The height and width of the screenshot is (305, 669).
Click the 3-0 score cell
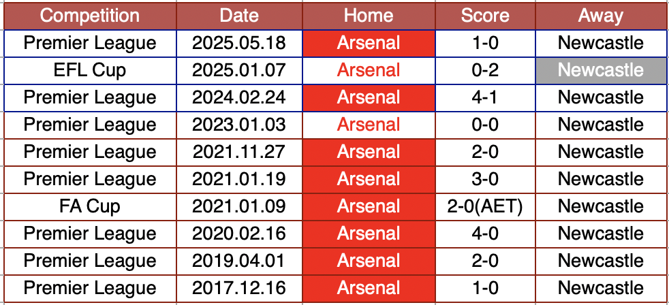coord(485,179)
